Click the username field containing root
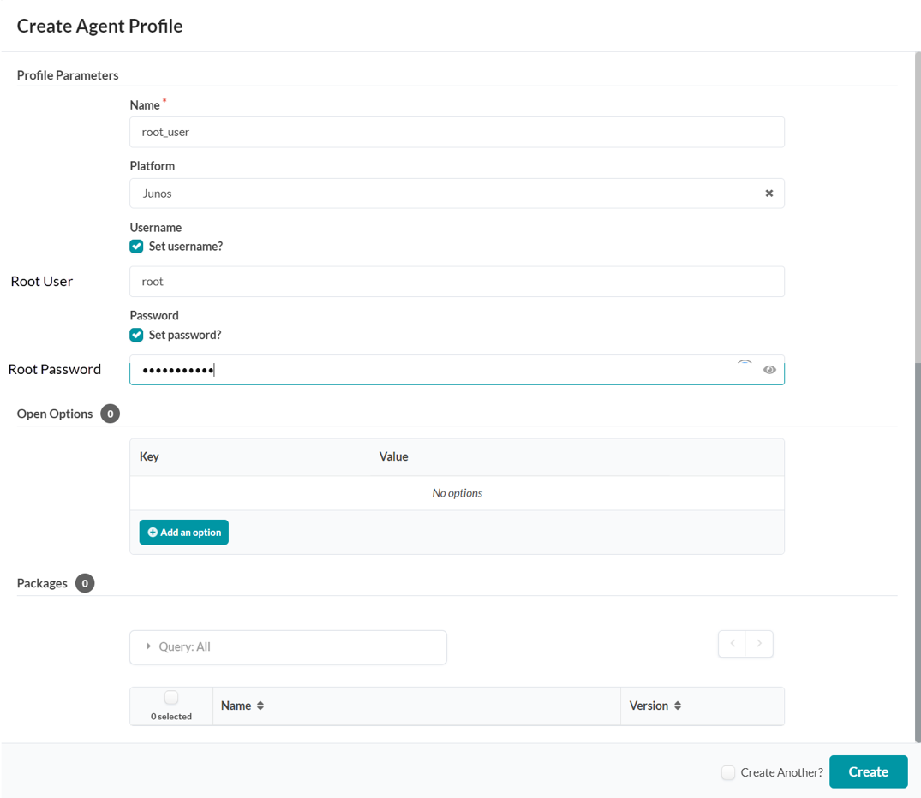 point(457,282)
